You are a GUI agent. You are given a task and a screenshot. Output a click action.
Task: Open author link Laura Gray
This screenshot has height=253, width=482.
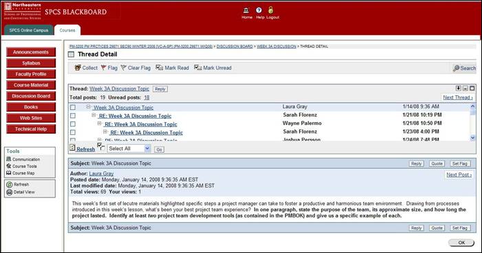(101, 173)
